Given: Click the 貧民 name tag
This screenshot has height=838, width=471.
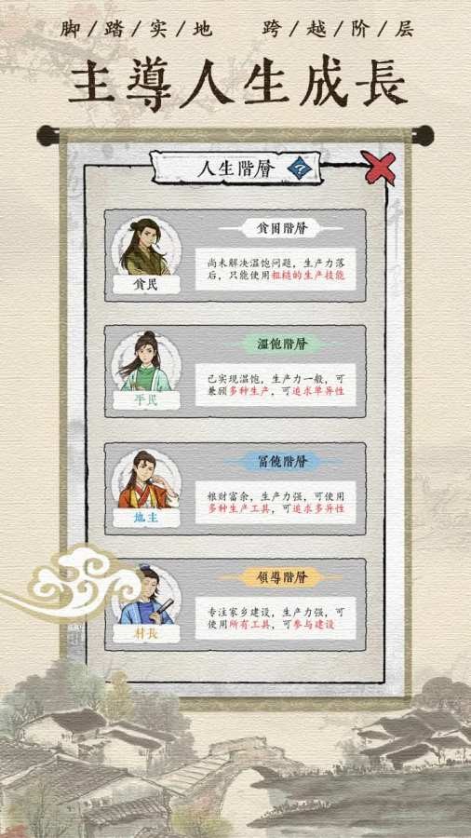Looking at the screenshot, I should pyautogui.click(x=146, y=284).
